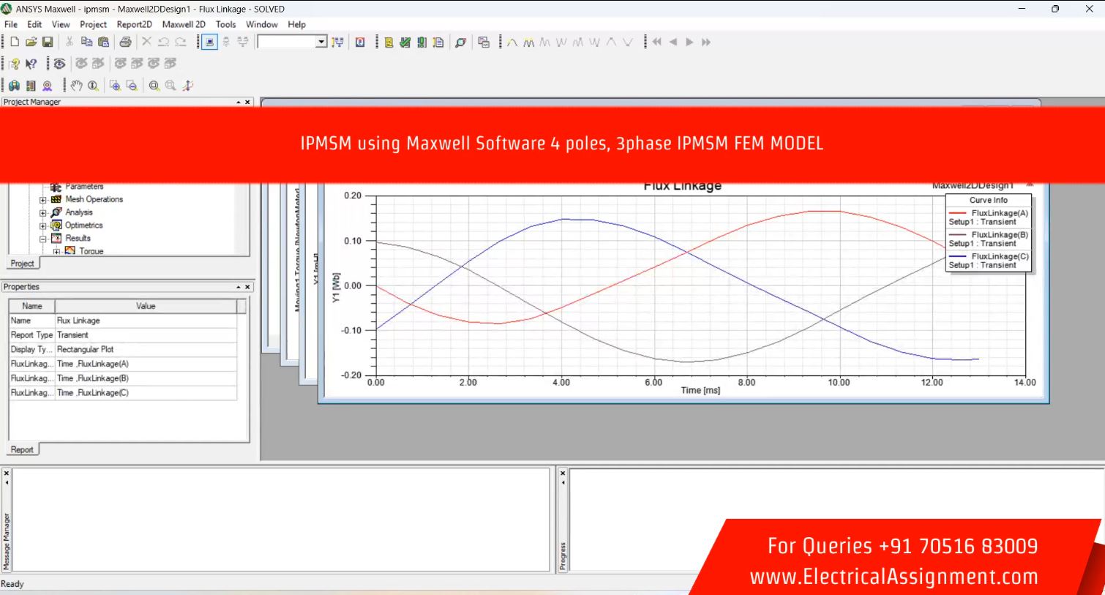Open the Report2D menu
This screenshot has height=595, width=1105.
tap(134, 24)
